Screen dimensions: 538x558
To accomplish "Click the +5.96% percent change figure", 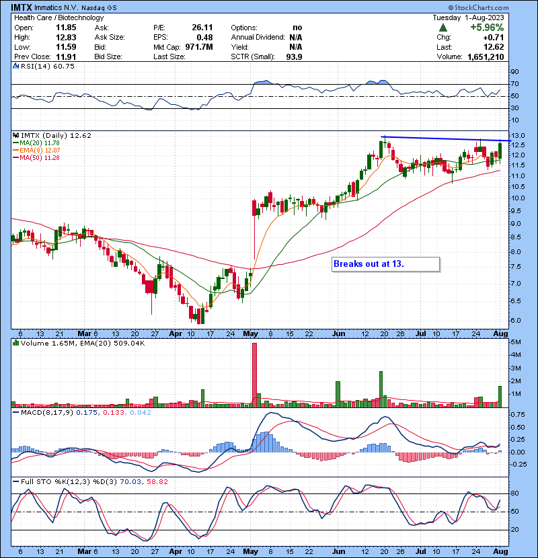I will click(x=487, y=28).
